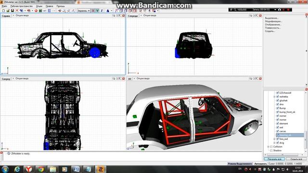308x173 pixels.
Task: Uncheck the 'carcas' object checkbox
Action: click(278, 131)
